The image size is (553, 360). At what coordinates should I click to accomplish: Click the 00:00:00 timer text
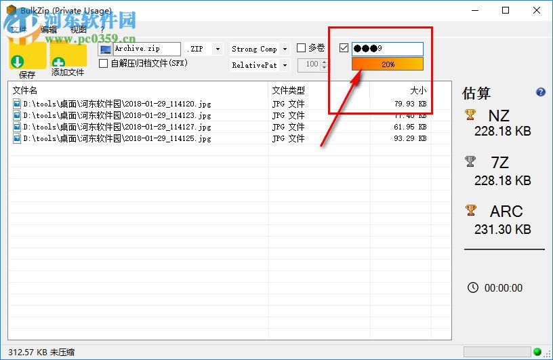tap(504, 288)
